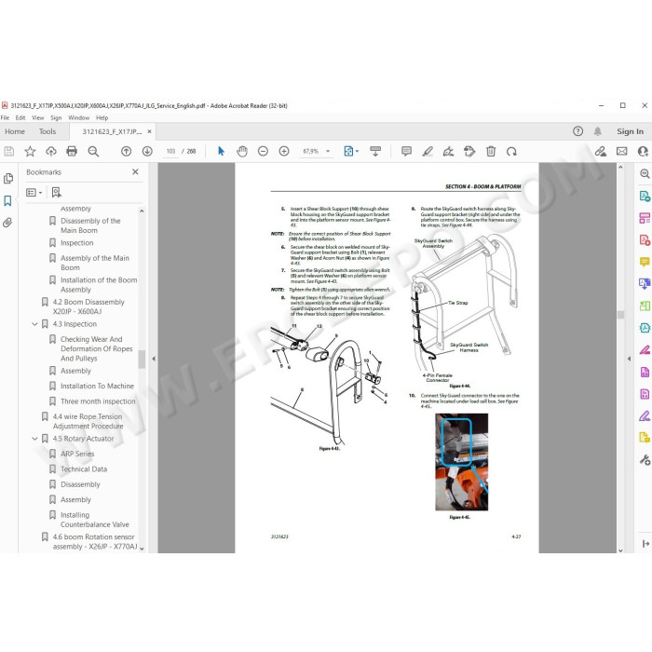The image size is (652, 652).
Task: Open bookmark Assembly of the Main Boom
Action: (95, 263)
